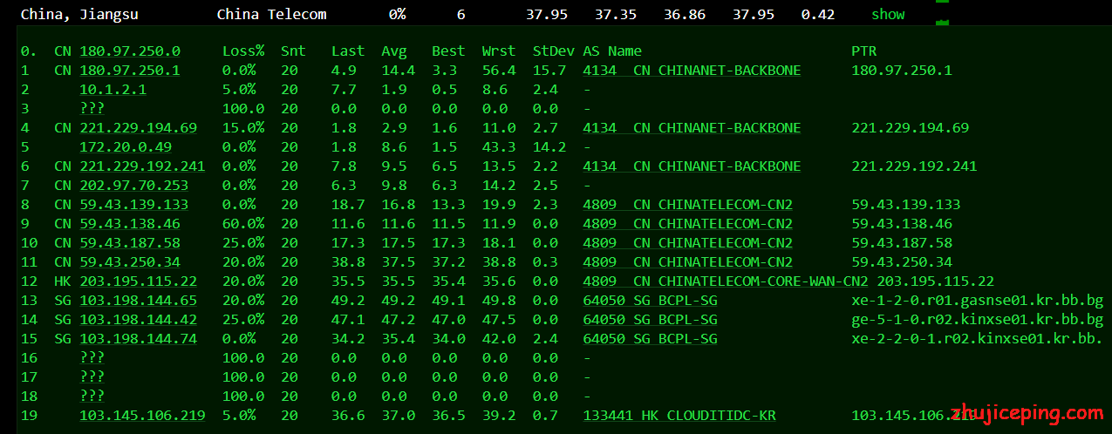Open underlined host 203.195.115.22 in hop 12

(x=138, y=281)
